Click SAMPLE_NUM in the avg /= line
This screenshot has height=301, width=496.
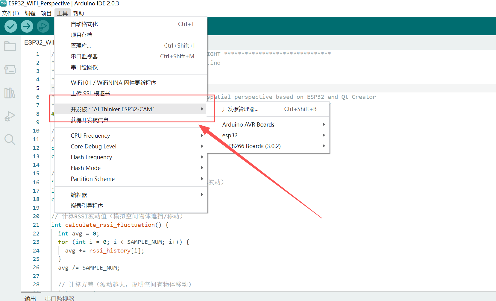click(100, 267)
